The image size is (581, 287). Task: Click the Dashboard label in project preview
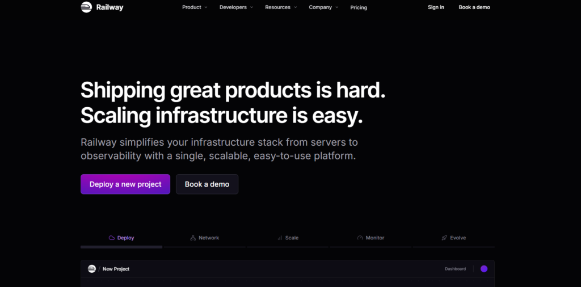[x=456, y=269]
